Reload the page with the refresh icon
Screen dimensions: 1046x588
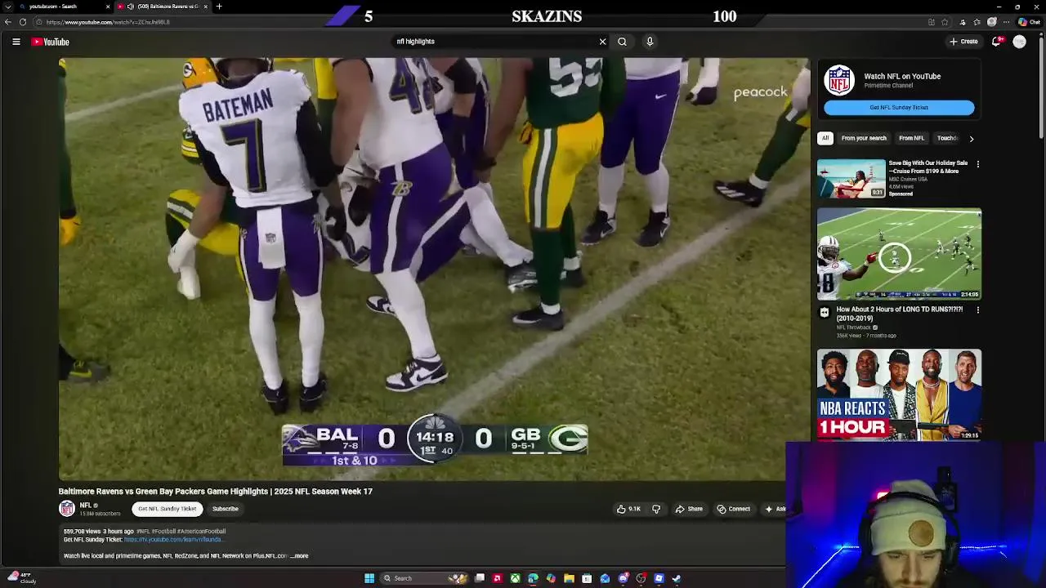coord(23,22)
